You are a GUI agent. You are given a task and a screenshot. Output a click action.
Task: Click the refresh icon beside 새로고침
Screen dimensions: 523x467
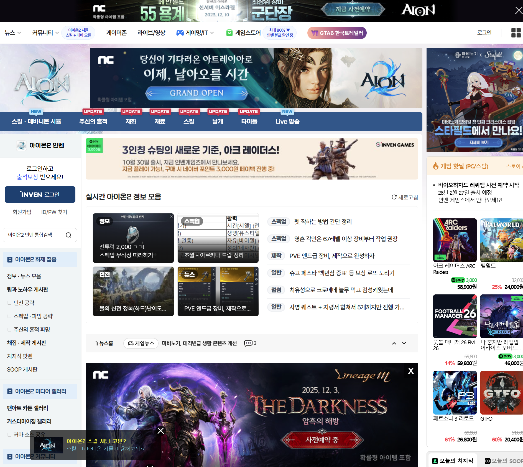tap(394, 197)
